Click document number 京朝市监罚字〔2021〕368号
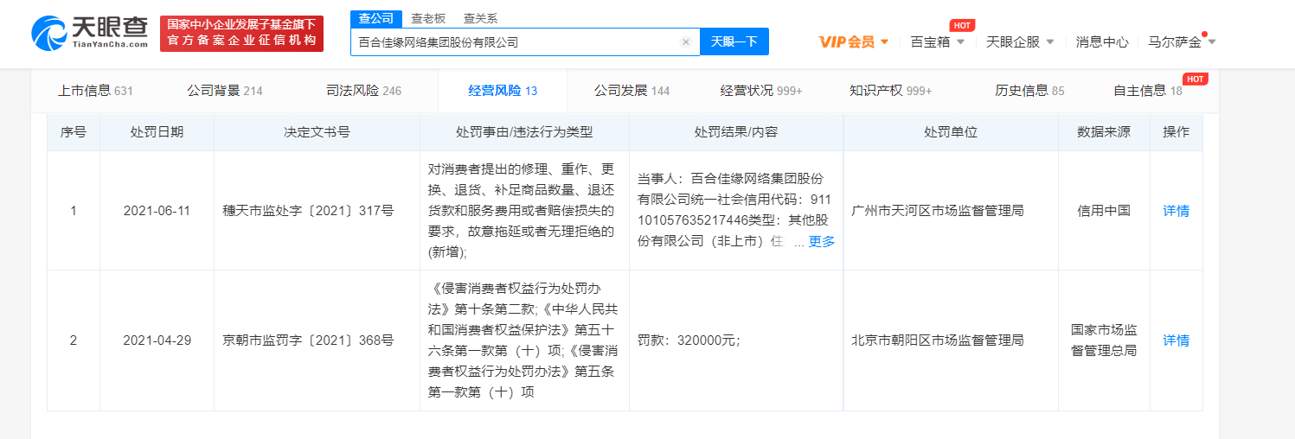 pyautogui.click(x=308, y=340)
